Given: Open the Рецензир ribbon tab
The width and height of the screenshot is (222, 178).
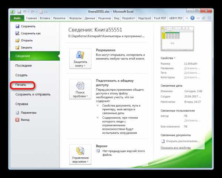Looking at the screenshot, I should pyautogui.click(x=105, y=18).
